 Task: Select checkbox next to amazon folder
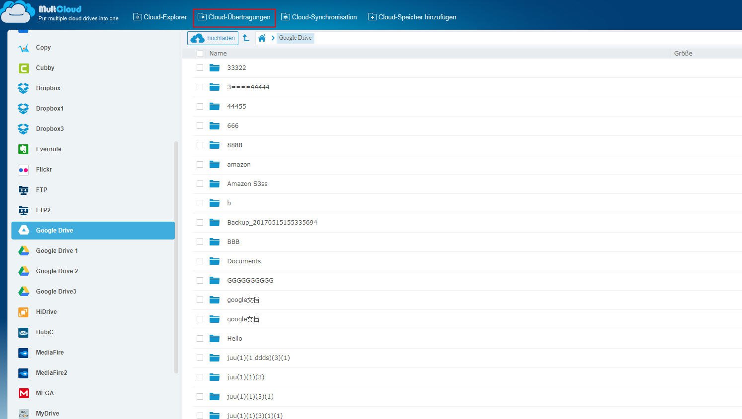(x=200, y=165)
